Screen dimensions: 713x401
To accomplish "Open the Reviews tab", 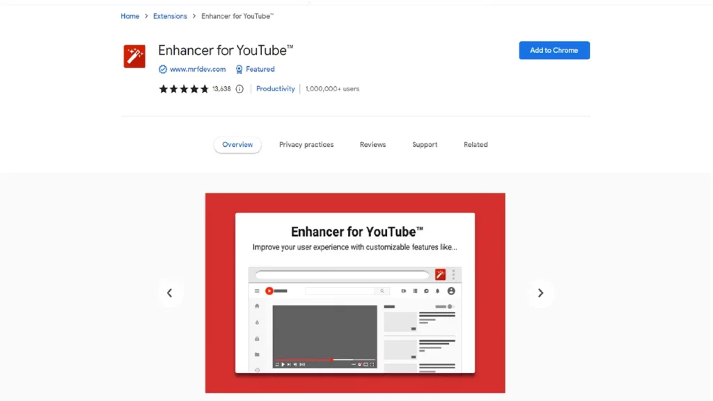I will coord(373,145).
